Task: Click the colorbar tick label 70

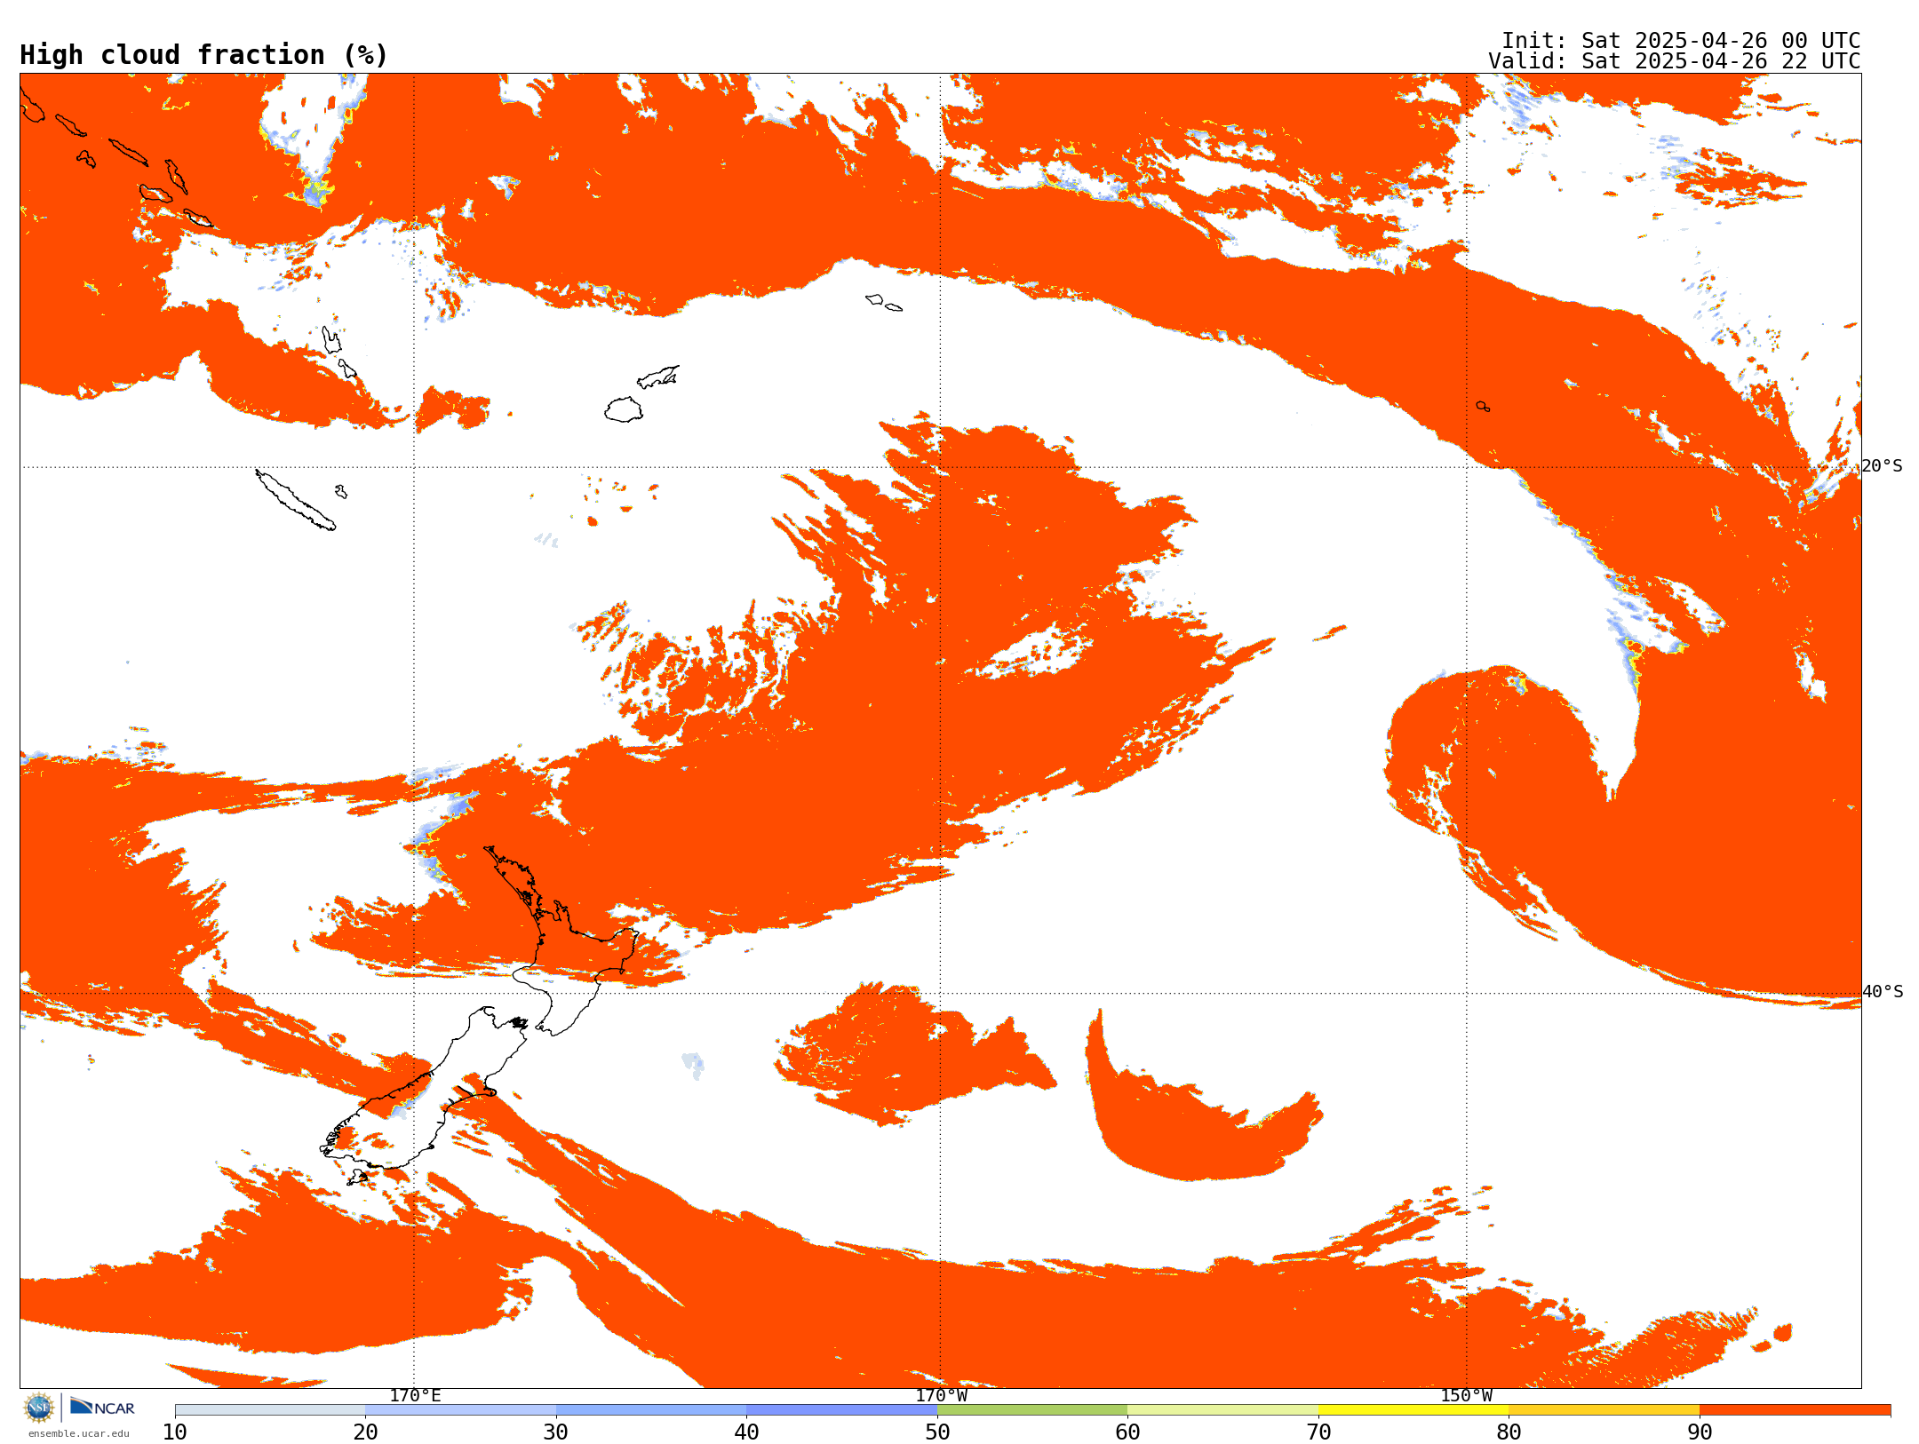Action: pyautogui.click(x=1318, y=1432)
